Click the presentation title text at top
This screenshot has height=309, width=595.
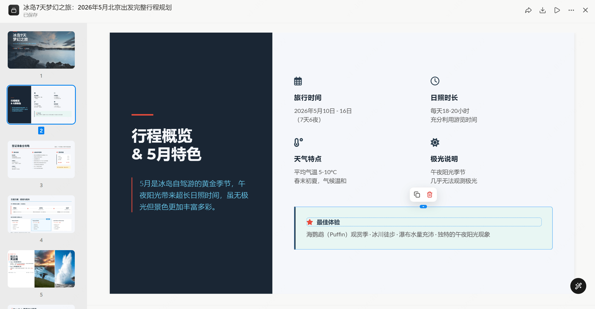point(98,7)
